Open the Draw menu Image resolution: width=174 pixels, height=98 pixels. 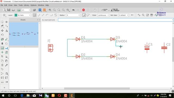[10, 5]
